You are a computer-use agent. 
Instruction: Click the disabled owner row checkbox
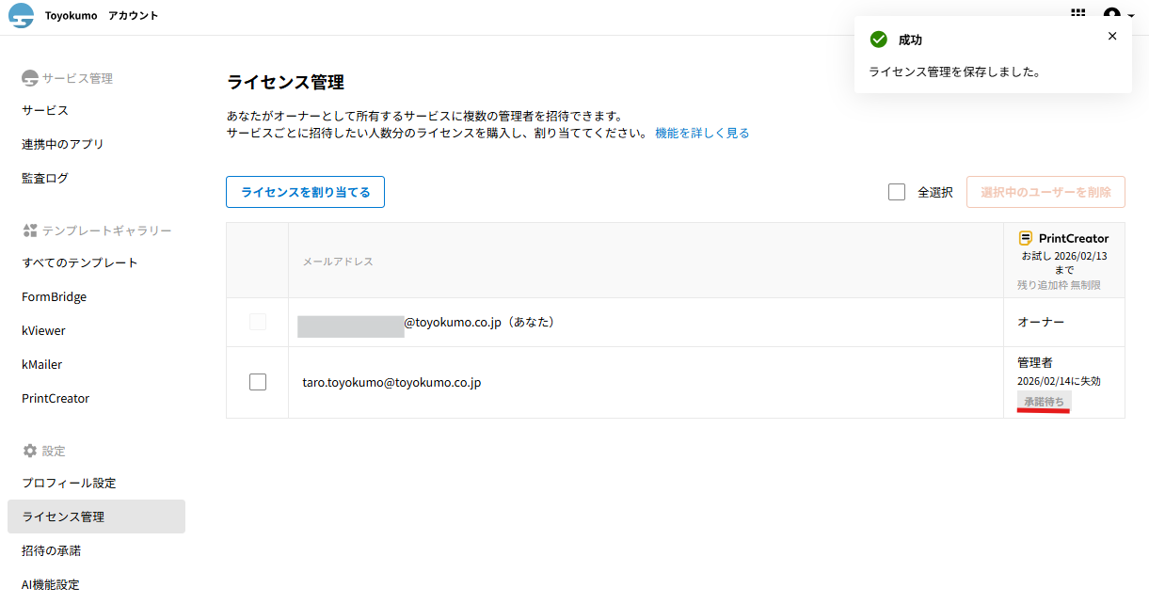[258, 322]
